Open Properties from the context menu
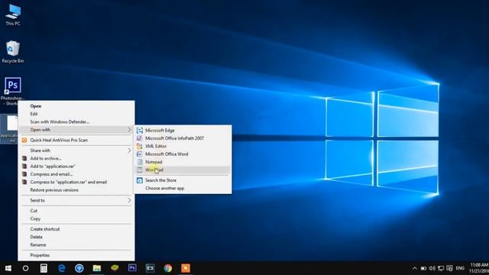The image size is (489, 275). [x=76, y=255]
